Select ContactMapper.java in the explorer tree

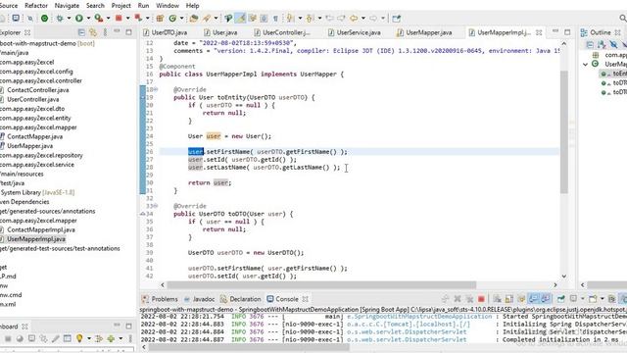coord(35,136)
